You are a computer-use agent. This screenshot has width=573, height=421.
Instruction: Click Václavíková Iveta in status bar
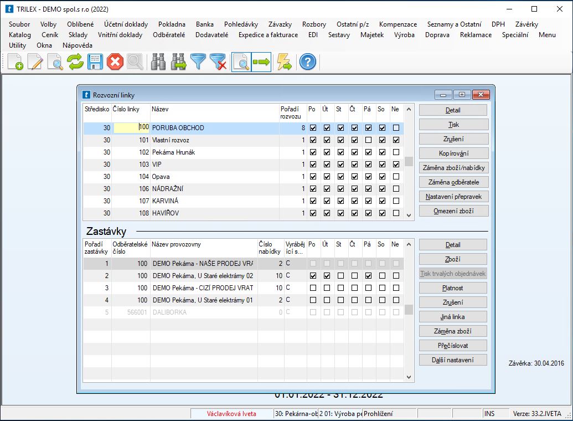(231, 414)
